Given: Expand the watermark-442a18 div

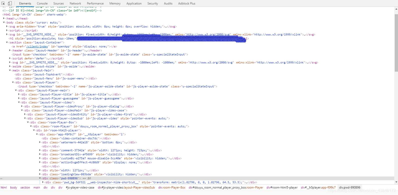Looking at the screenshot, I should (x=40, y=142).
